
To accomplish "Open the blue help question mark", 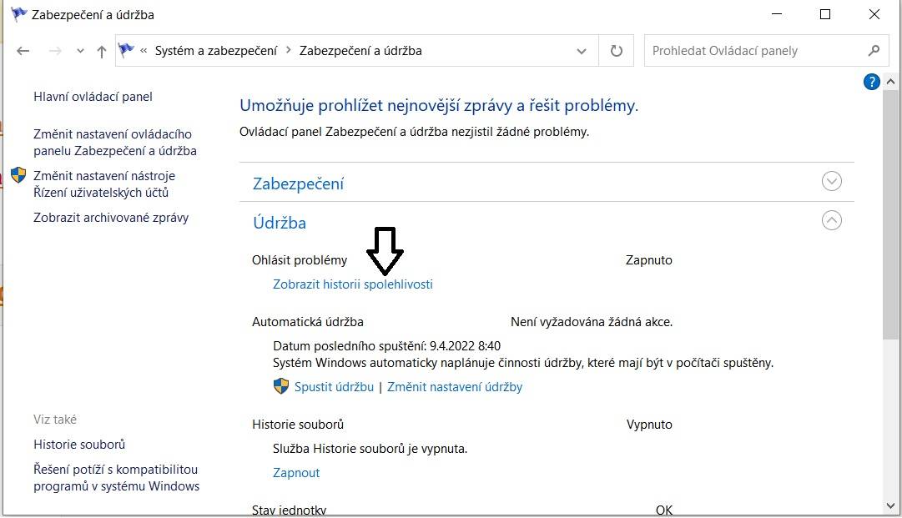I will pyautogui.click(x=871, y=82).
